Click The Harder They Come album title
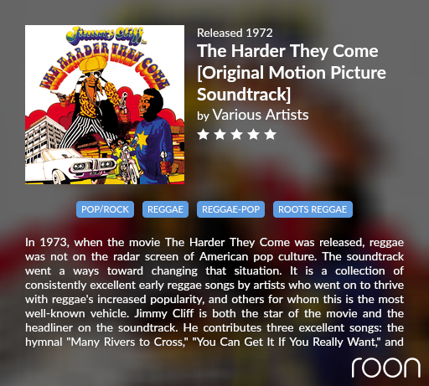 (x=292, y=73)
